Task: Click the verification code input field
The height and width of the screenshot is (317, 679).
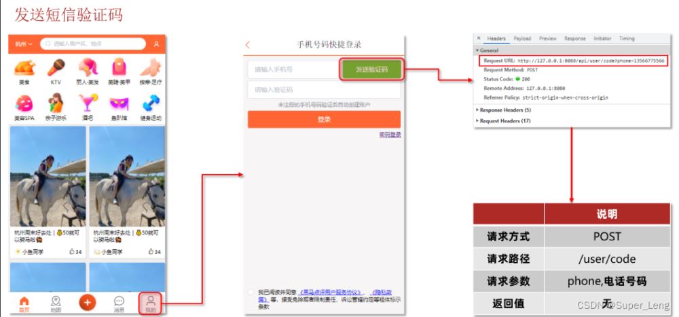Action: pyautogui.click(x=325, y=90)
